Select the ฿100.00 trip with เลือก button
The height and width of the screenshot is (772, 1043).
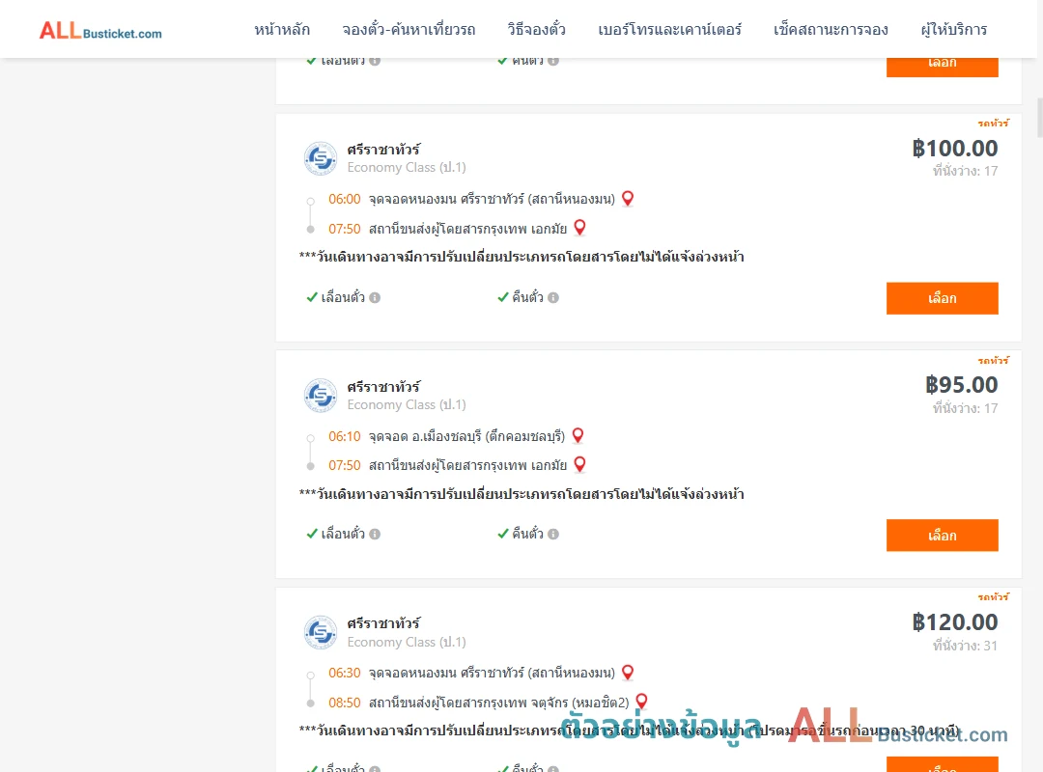click(x=942, y=298)
